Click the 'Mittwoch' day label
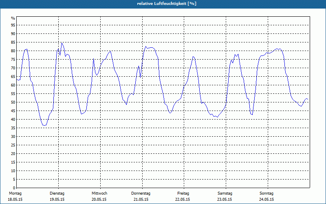Viewport: 326px width, 204px height. pos(99,193)
